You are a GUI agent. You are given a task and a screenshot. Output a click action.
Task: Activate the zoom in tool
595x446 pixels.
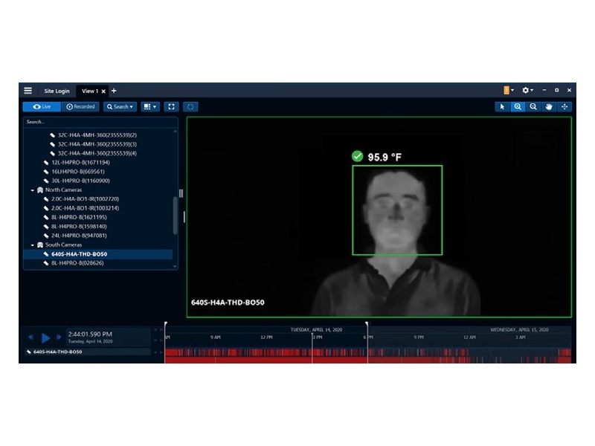point(518,107)
